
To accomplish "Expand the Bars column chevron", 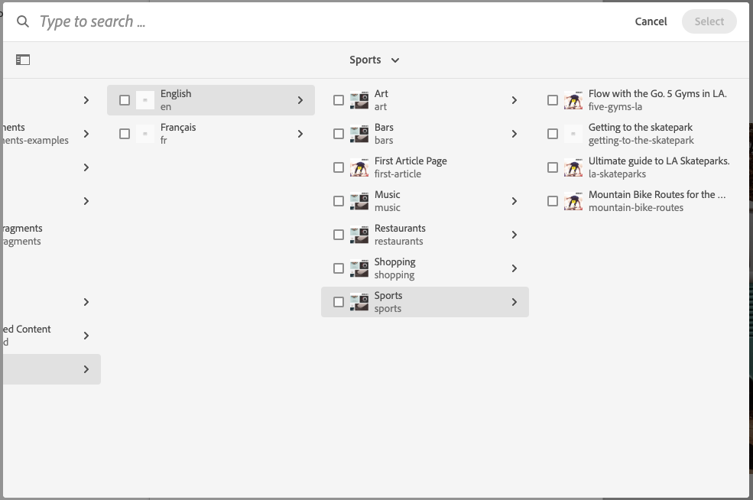I will click(514, 134).
